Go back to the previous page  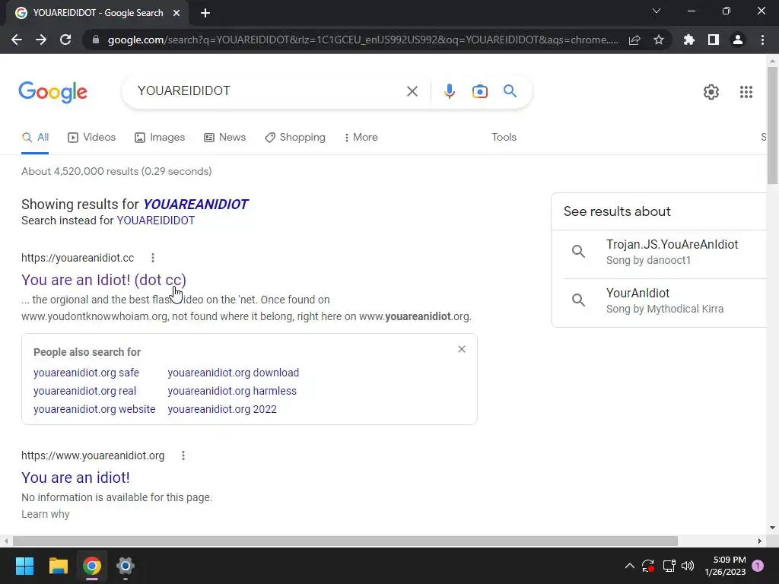click(x=17, y=40)
